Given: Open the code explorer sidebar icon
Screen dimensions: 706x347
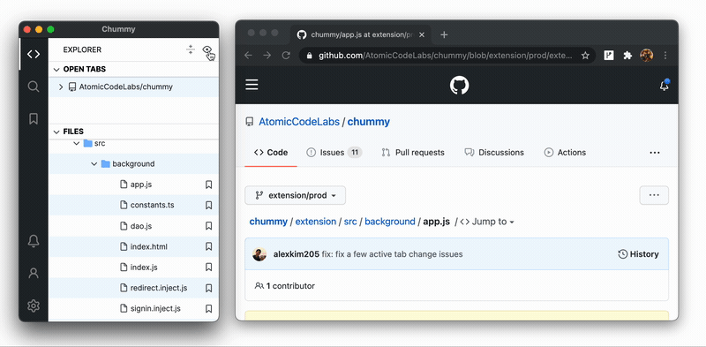Looking at the screenshot, I should point(34,54).
